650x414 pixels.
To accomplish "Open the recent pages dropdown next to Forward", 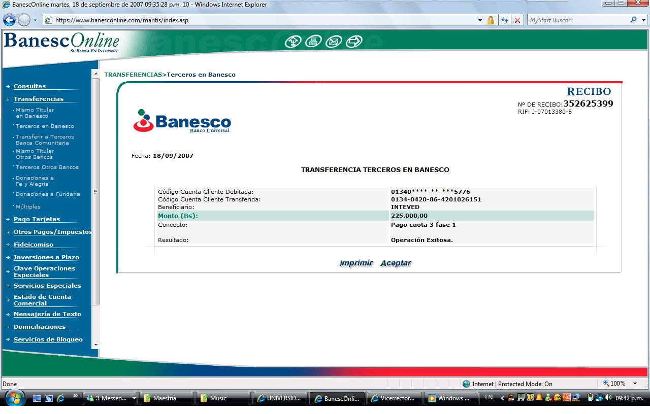I will pyautogui.click(x=36, y=20).
